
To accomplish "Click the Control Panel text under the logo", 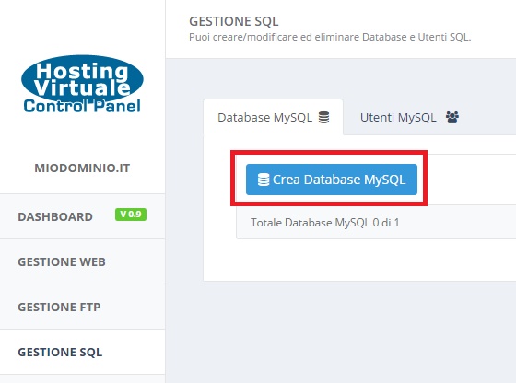I will click(82, 106).
